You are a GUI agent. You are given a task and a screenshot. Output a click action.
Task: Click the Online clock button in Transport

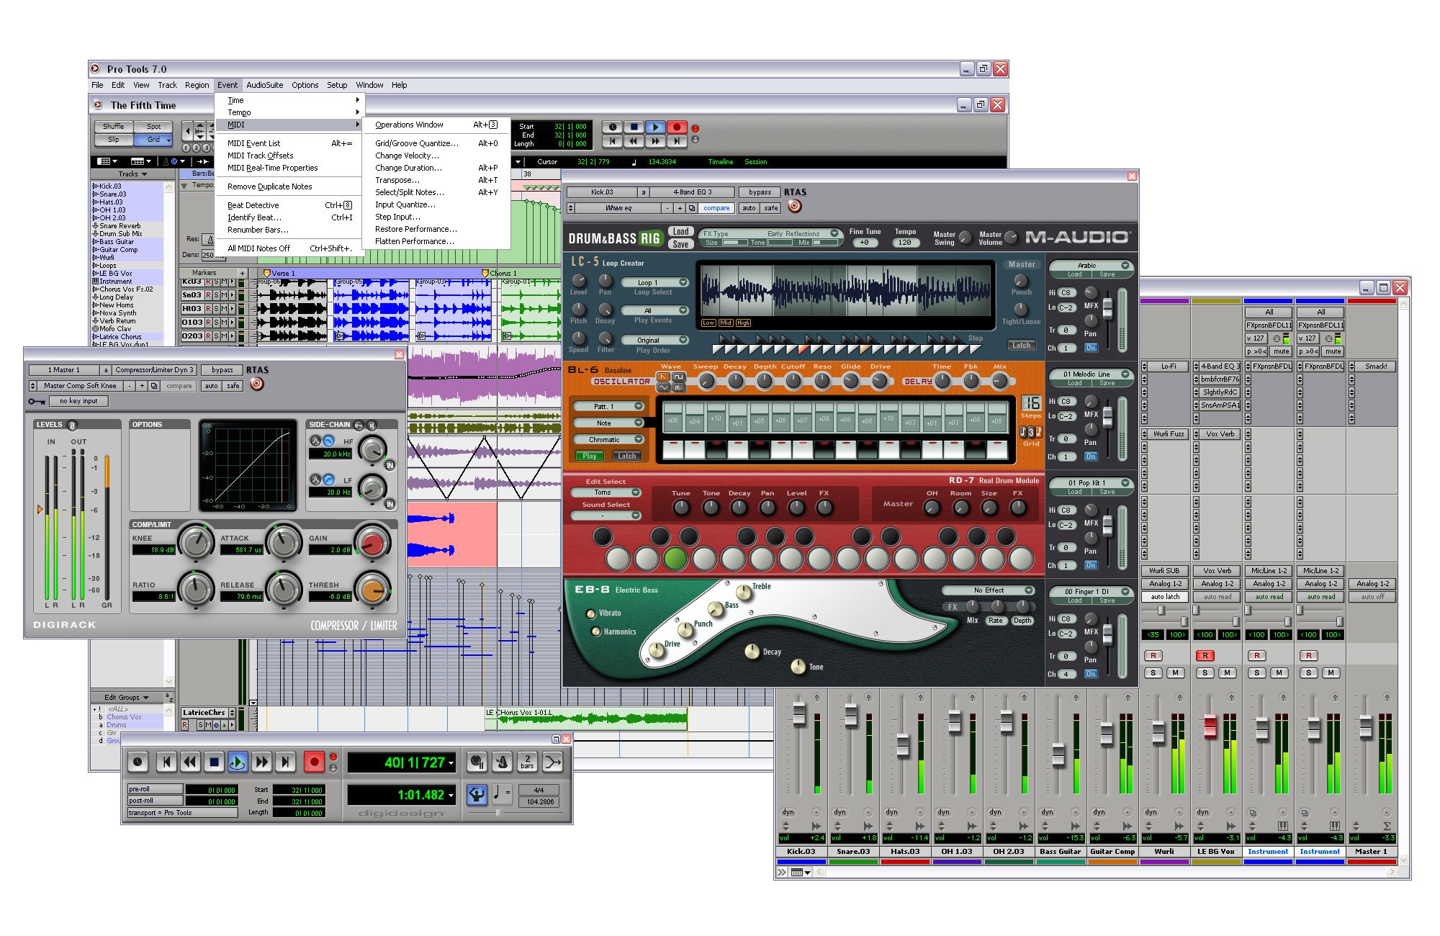click(138, 762)
